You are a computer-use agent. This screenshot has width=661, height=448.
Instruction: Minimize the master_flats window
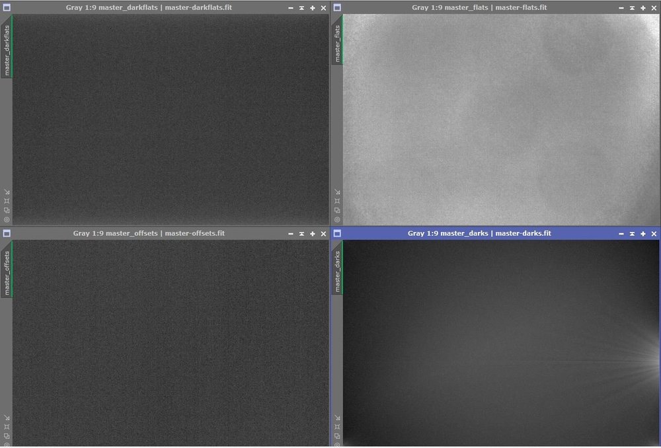pos(621,8)
